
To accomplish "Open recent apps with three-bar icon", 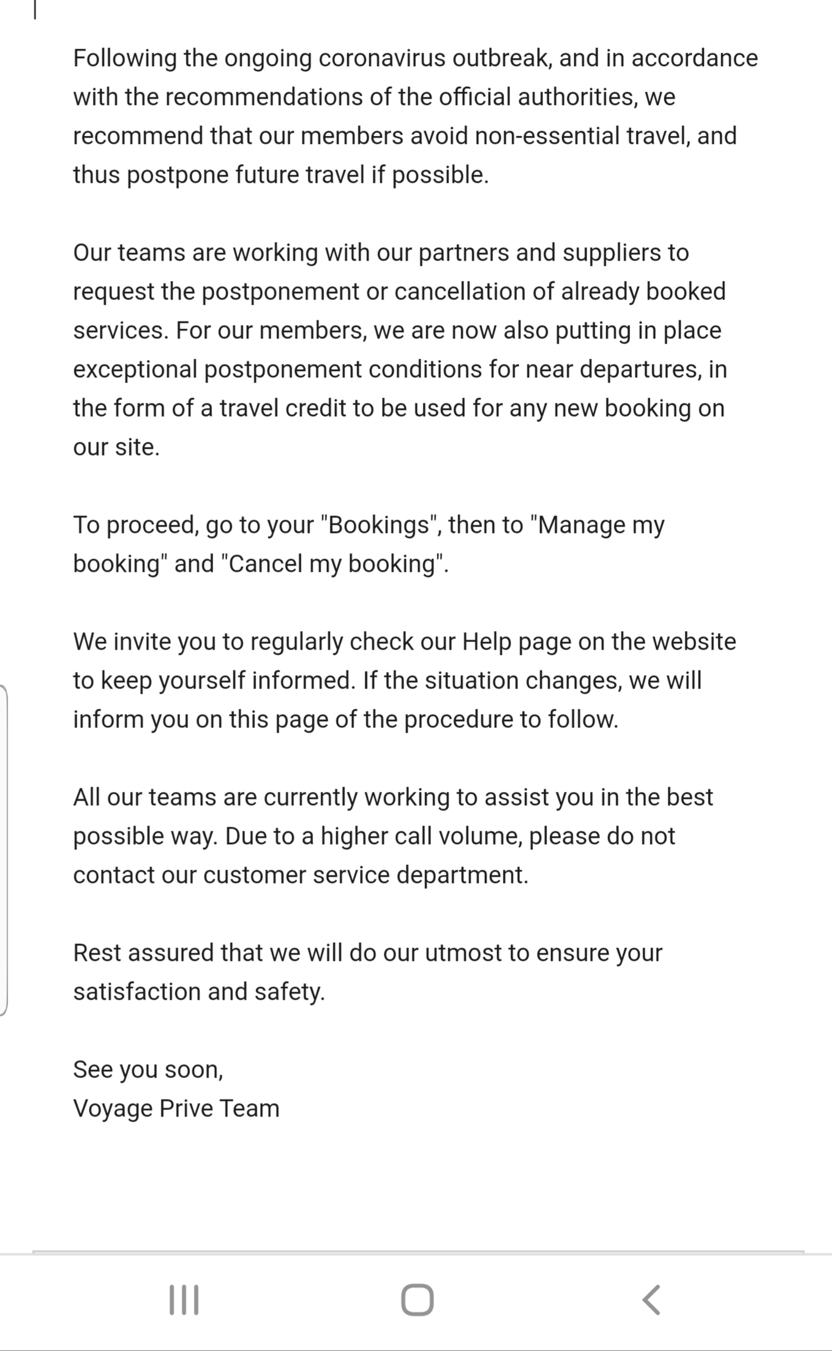I will pos(184,1299).
